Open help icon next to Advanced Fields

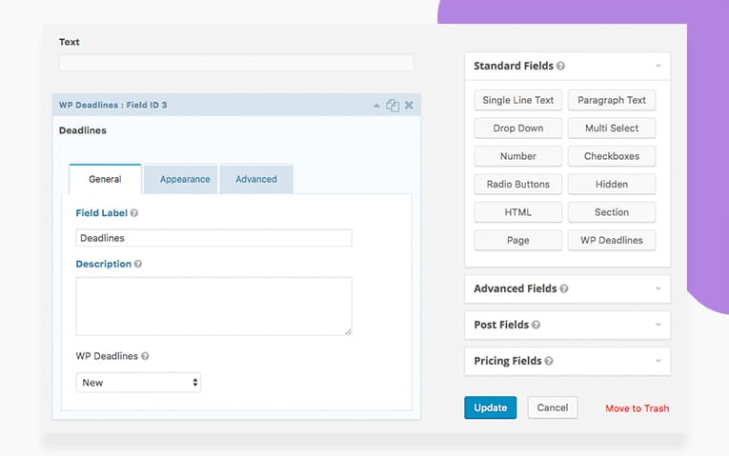(564, 288)
